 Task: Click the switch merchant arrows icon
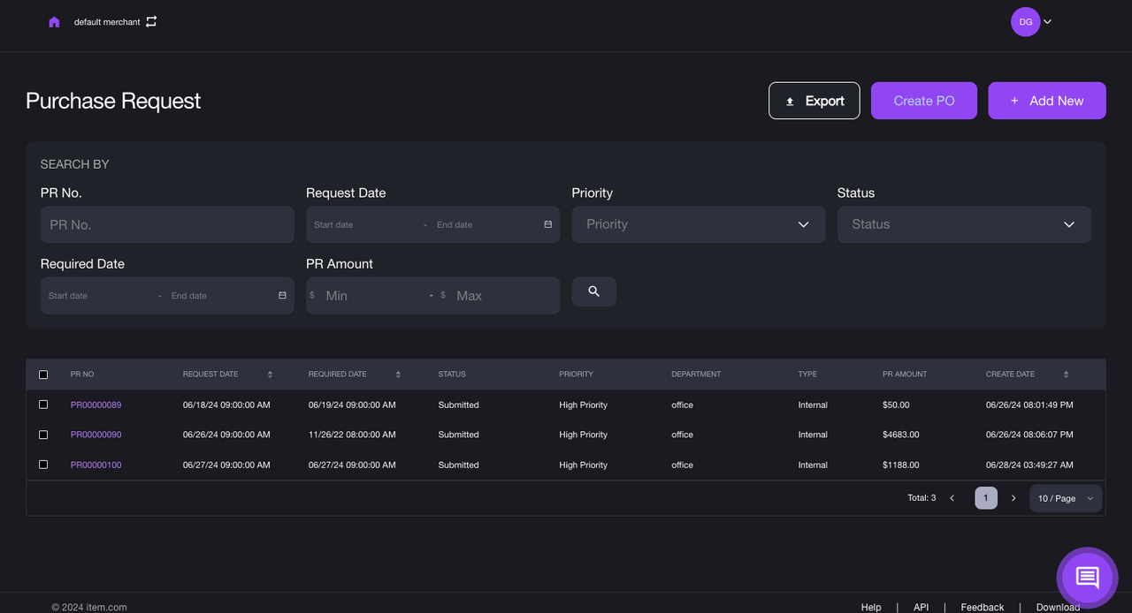(x=151, y=21)
